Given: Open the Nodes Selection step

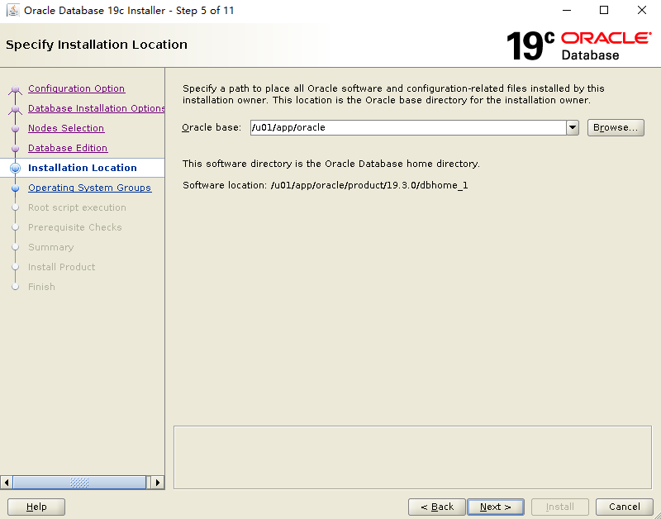Looking at the screenshot, I should pos(66,128).
